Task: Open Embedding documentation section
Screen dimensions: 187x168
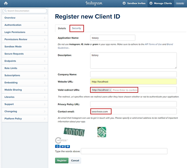Action: click(x=25, y=83)
